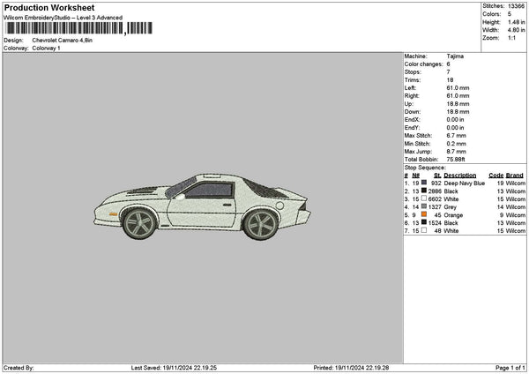Click the Colorway 1 value
This screenshot has height=374, width=529.
tap(46, 48)
